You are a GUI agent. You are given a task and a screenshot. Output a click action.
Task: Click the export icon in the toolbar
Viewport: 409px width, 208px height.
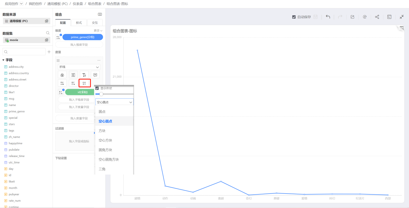point(352,17)
